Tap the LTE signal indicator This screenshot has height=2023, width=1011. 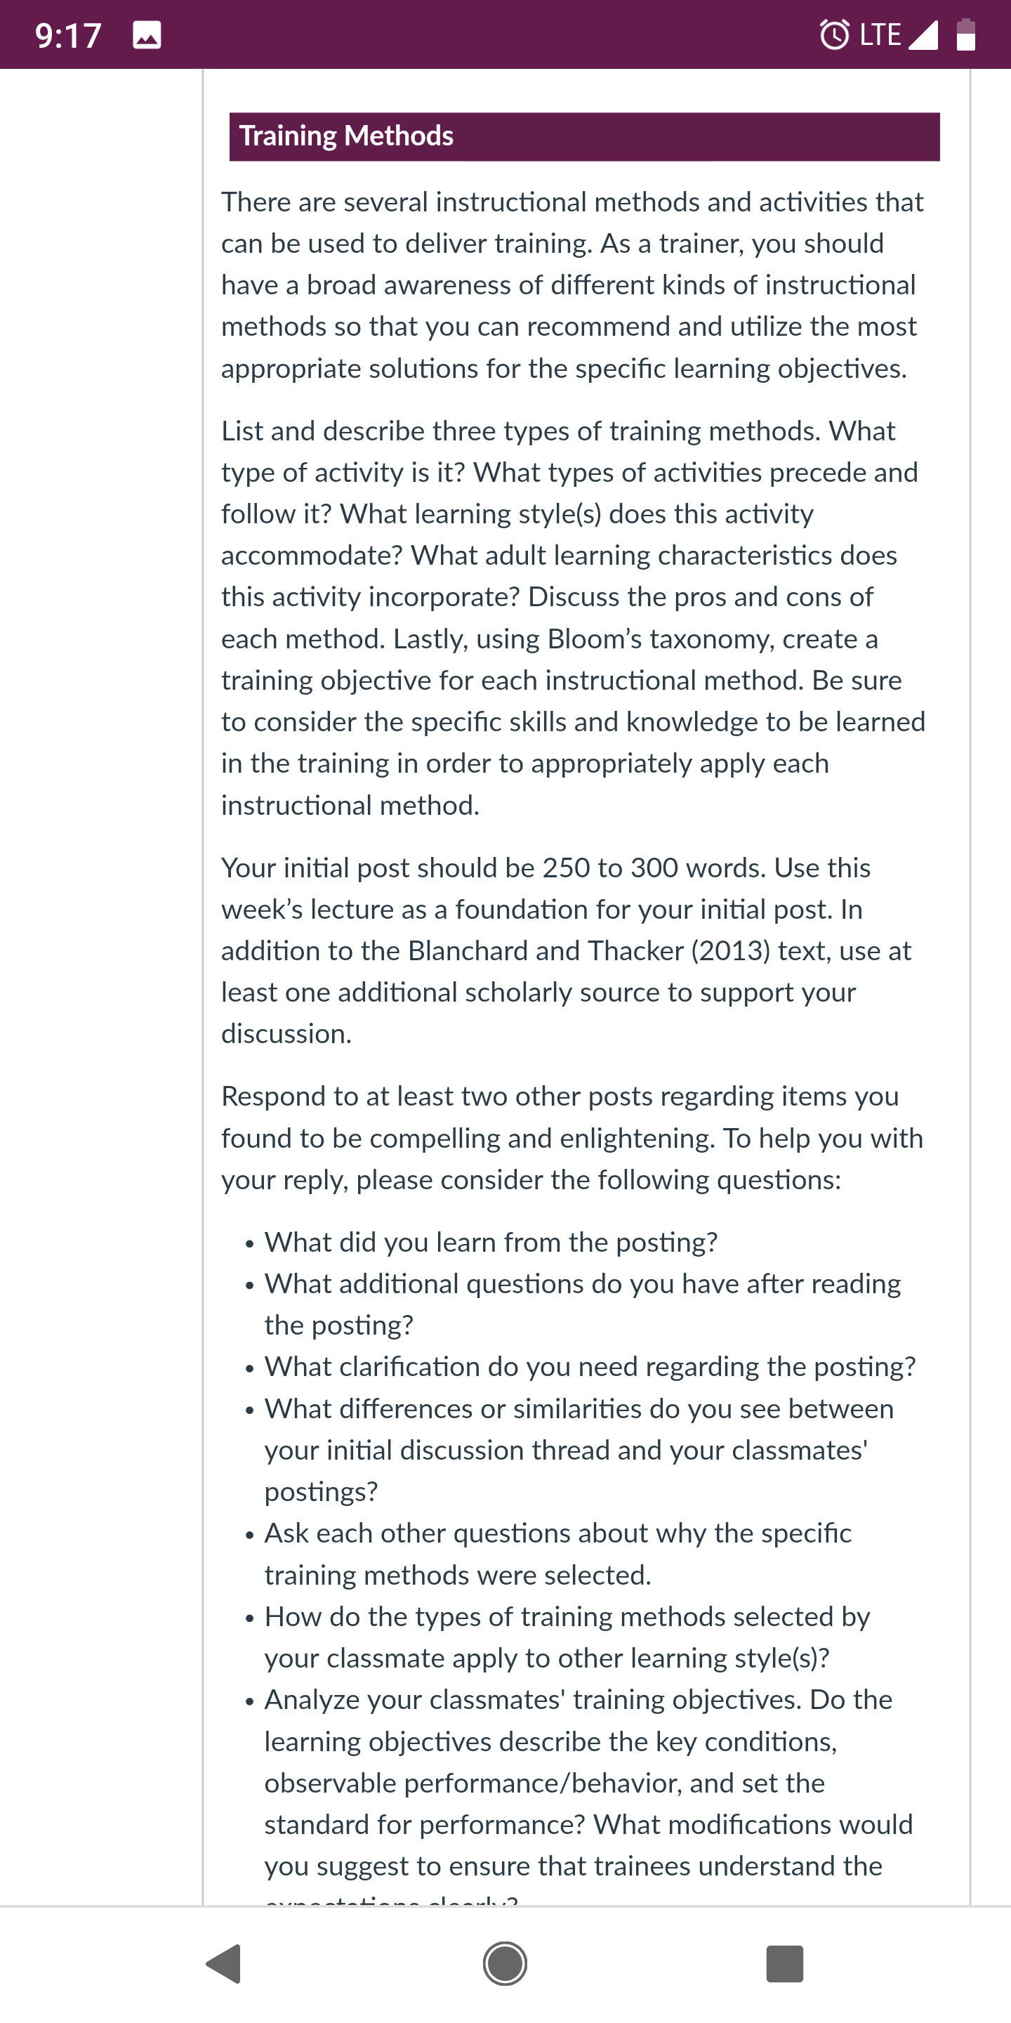pyautogui.click(x=899, y=34)
